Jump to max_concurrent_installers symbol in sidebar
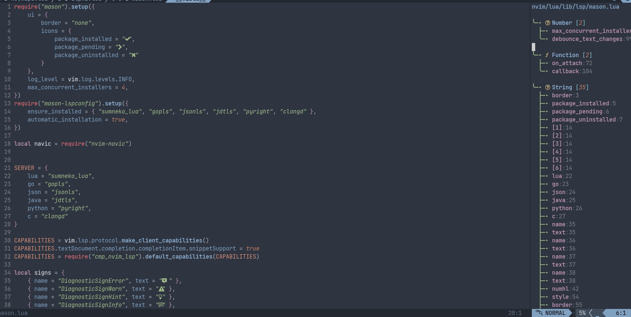Viewport: 631px width, 317px height. click(x=591, y=31)
